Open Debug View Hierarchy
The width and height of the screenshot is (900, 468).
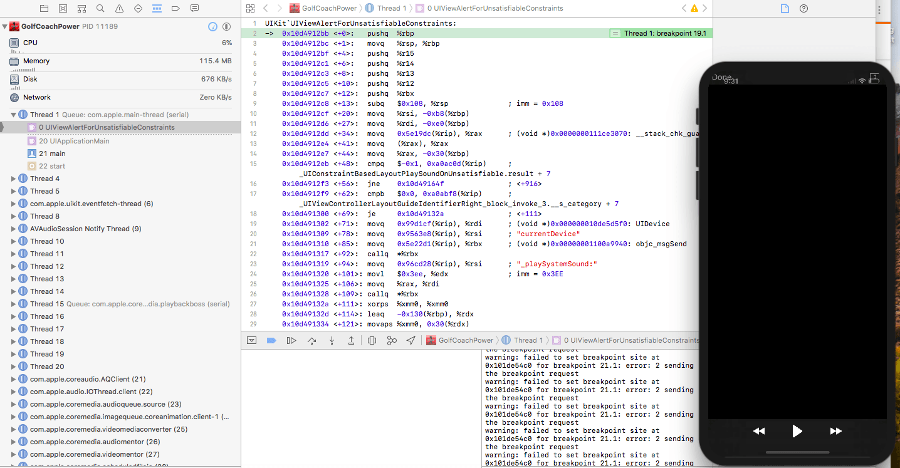click(x=372, y=340)
